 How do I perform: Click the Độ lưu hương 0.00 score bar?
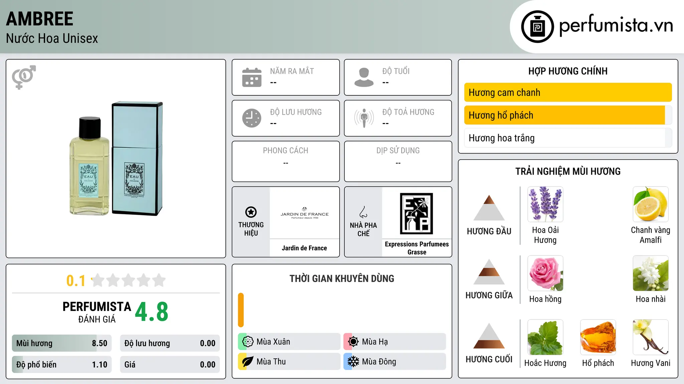(170, 343)
